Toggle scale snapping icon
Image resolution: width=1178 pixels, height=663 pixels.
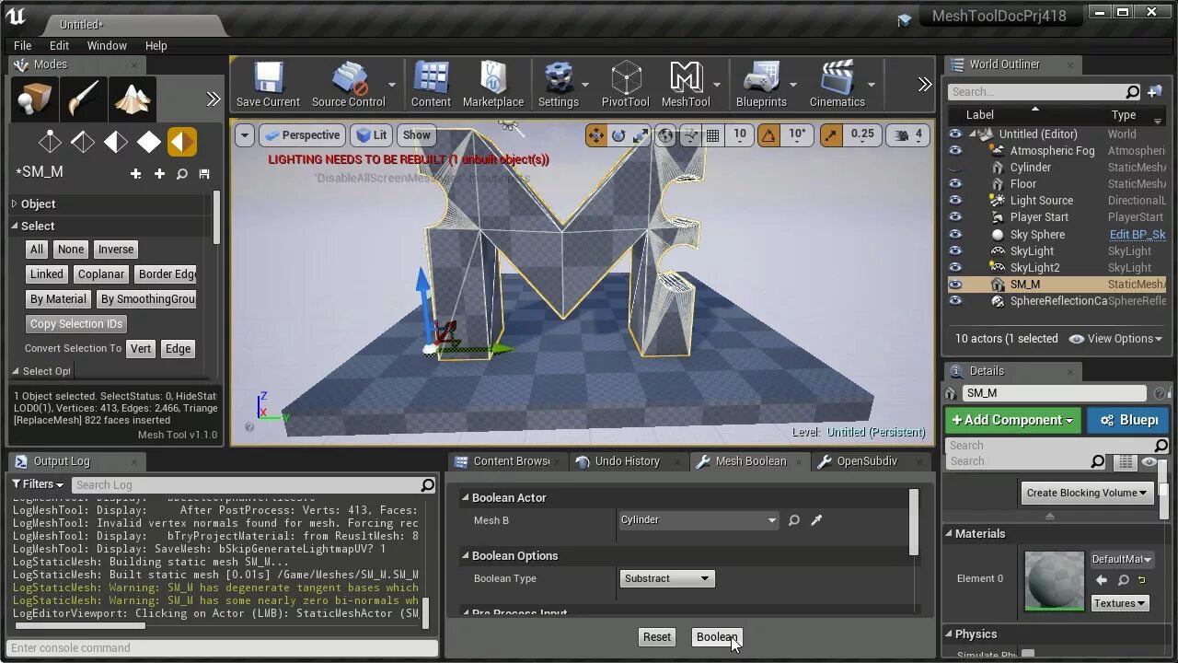831,135
